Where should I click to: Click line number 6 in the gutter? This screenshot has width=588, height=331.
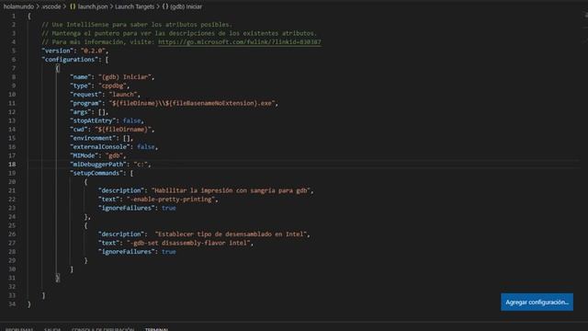(x=14, y=59)
